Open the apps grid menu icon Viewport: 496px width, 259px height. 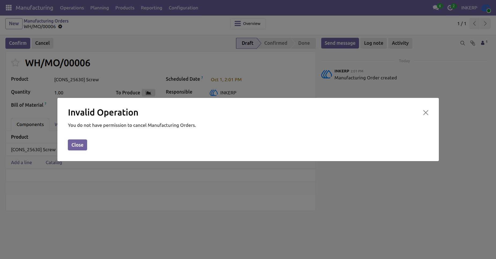(x=9, y=8)
